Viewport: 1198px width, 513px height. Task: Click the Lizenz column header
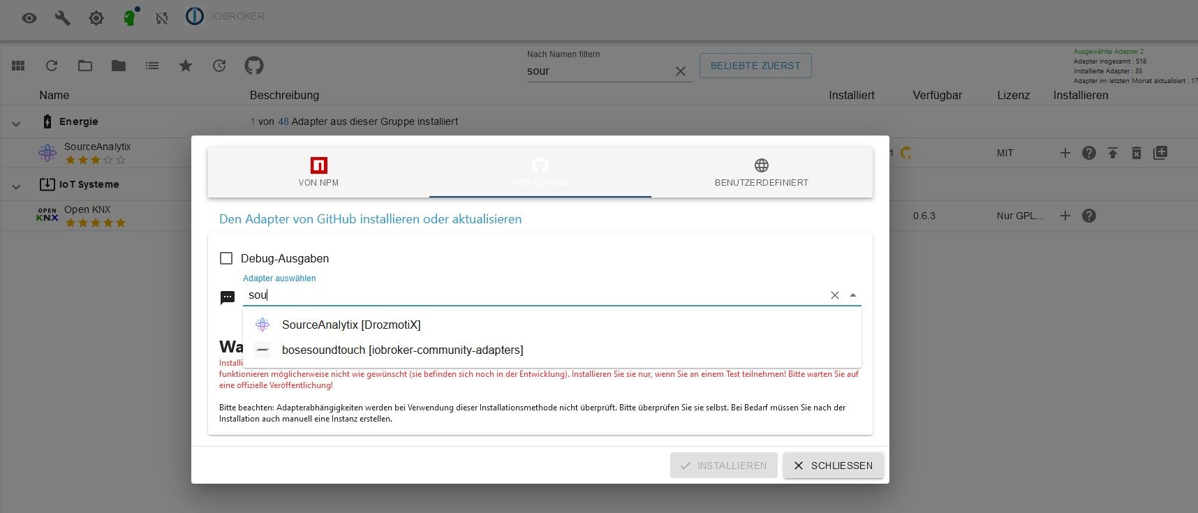click(1014, 95)
